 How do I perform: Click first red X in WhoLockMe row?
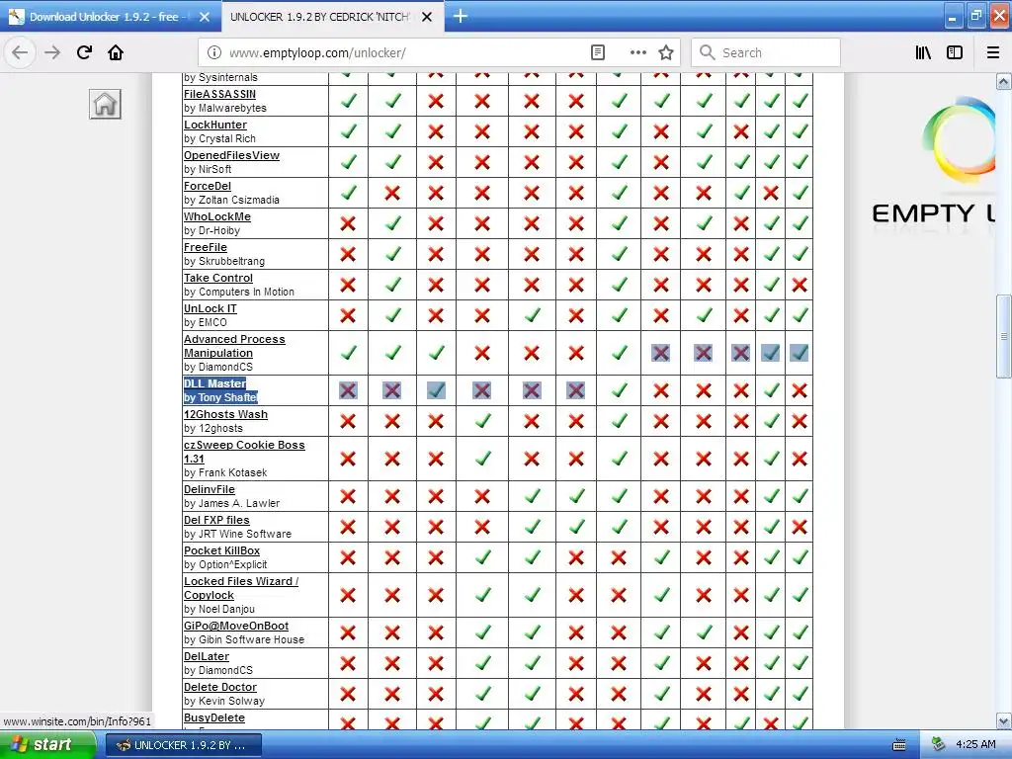[348, 223]
